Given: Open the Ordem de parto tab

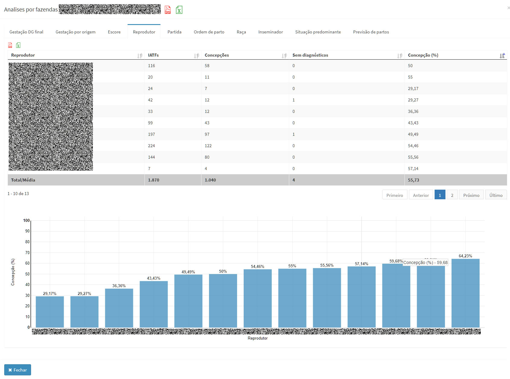Looking at the screenshot, I should pos(209,32).
